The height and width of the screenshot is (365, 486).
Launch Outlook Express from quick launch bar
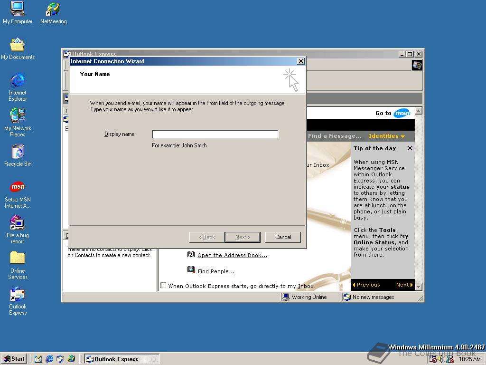coord(60,359)
